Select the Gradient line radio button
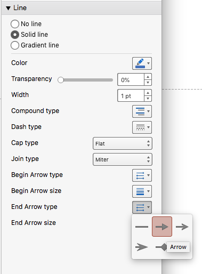 [15, 45]
